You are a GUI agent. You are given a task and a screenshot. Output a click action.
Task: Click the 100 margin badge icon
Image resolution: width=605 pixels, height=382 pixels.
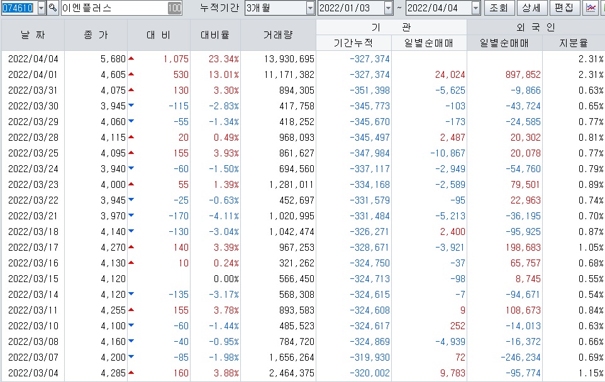(x=174, y=8)
